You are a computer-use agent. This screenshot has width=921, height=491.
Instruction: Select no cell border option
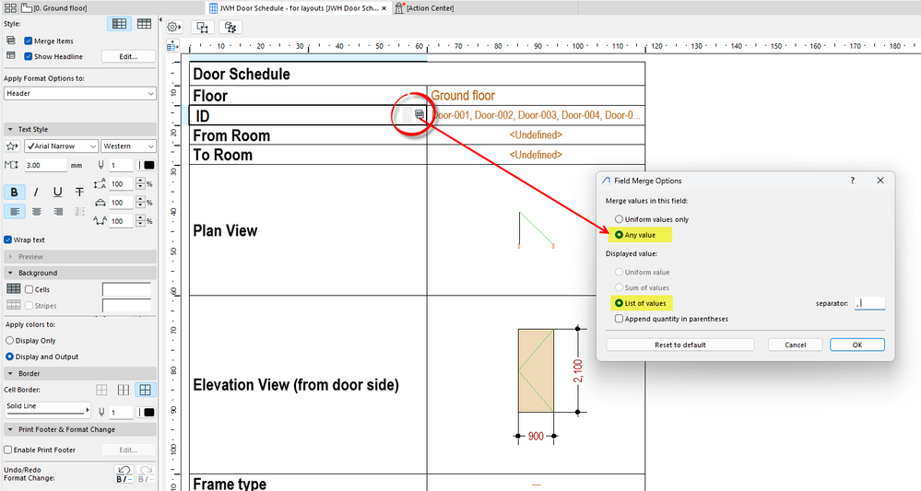(x=101, y=390)
